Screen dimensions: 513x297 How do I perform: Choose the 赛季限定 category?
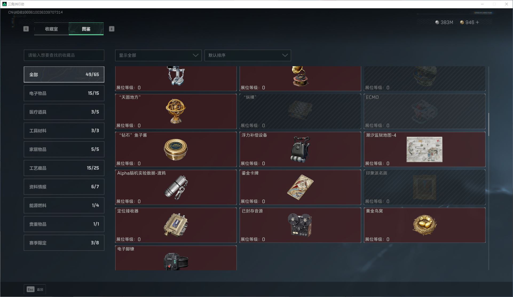[64, 243]
